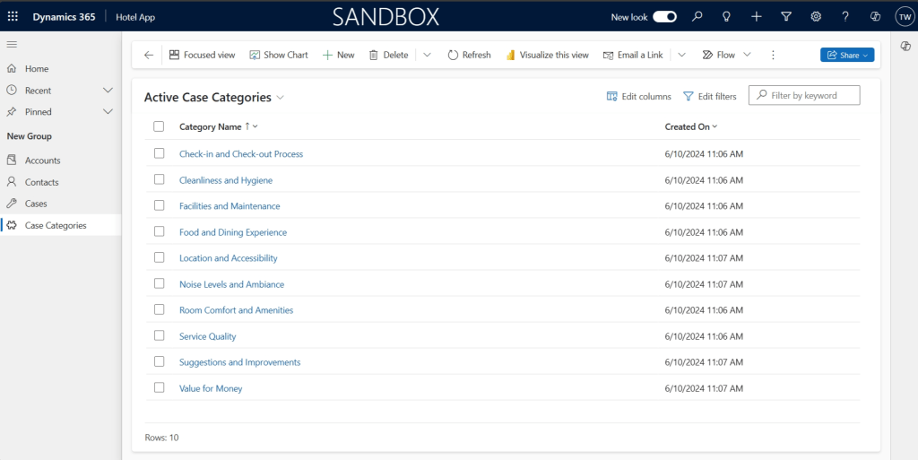Open the lightbulb assistant icon

pyautogui.click(x=726, y=17)
